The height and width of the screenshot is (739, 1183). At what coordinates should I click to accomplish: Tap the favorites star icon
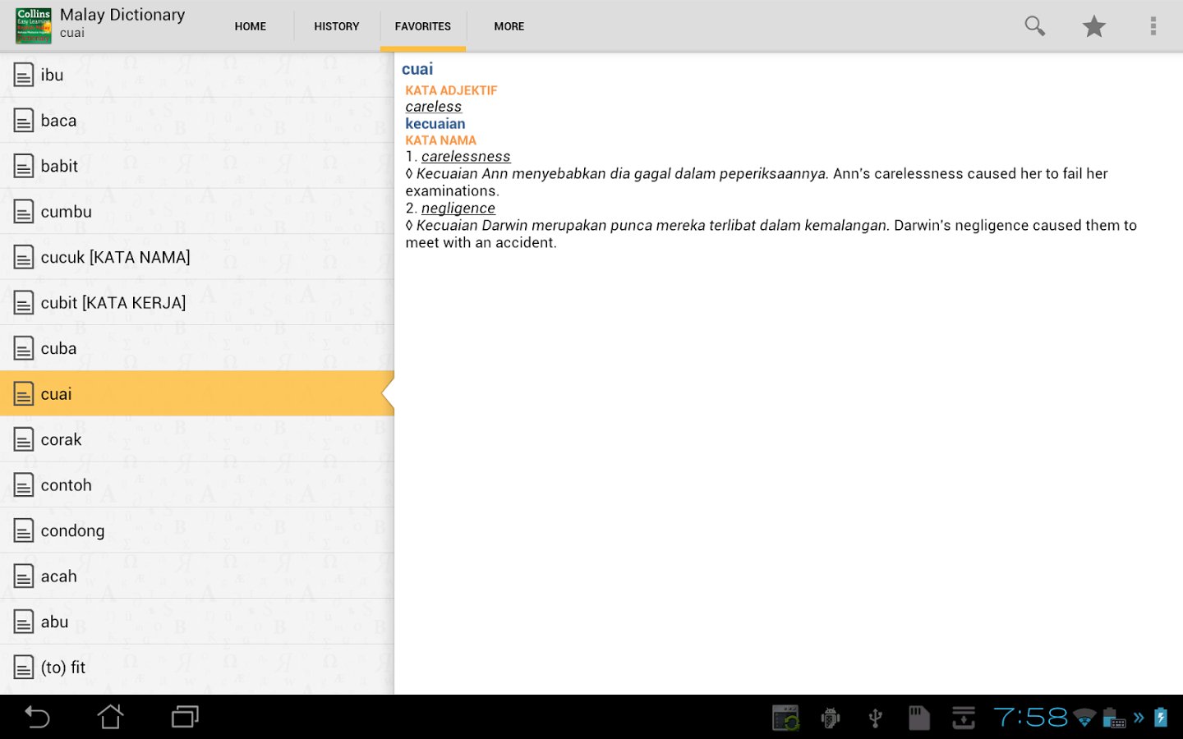pyautogui.click(x=1093, y=26)
